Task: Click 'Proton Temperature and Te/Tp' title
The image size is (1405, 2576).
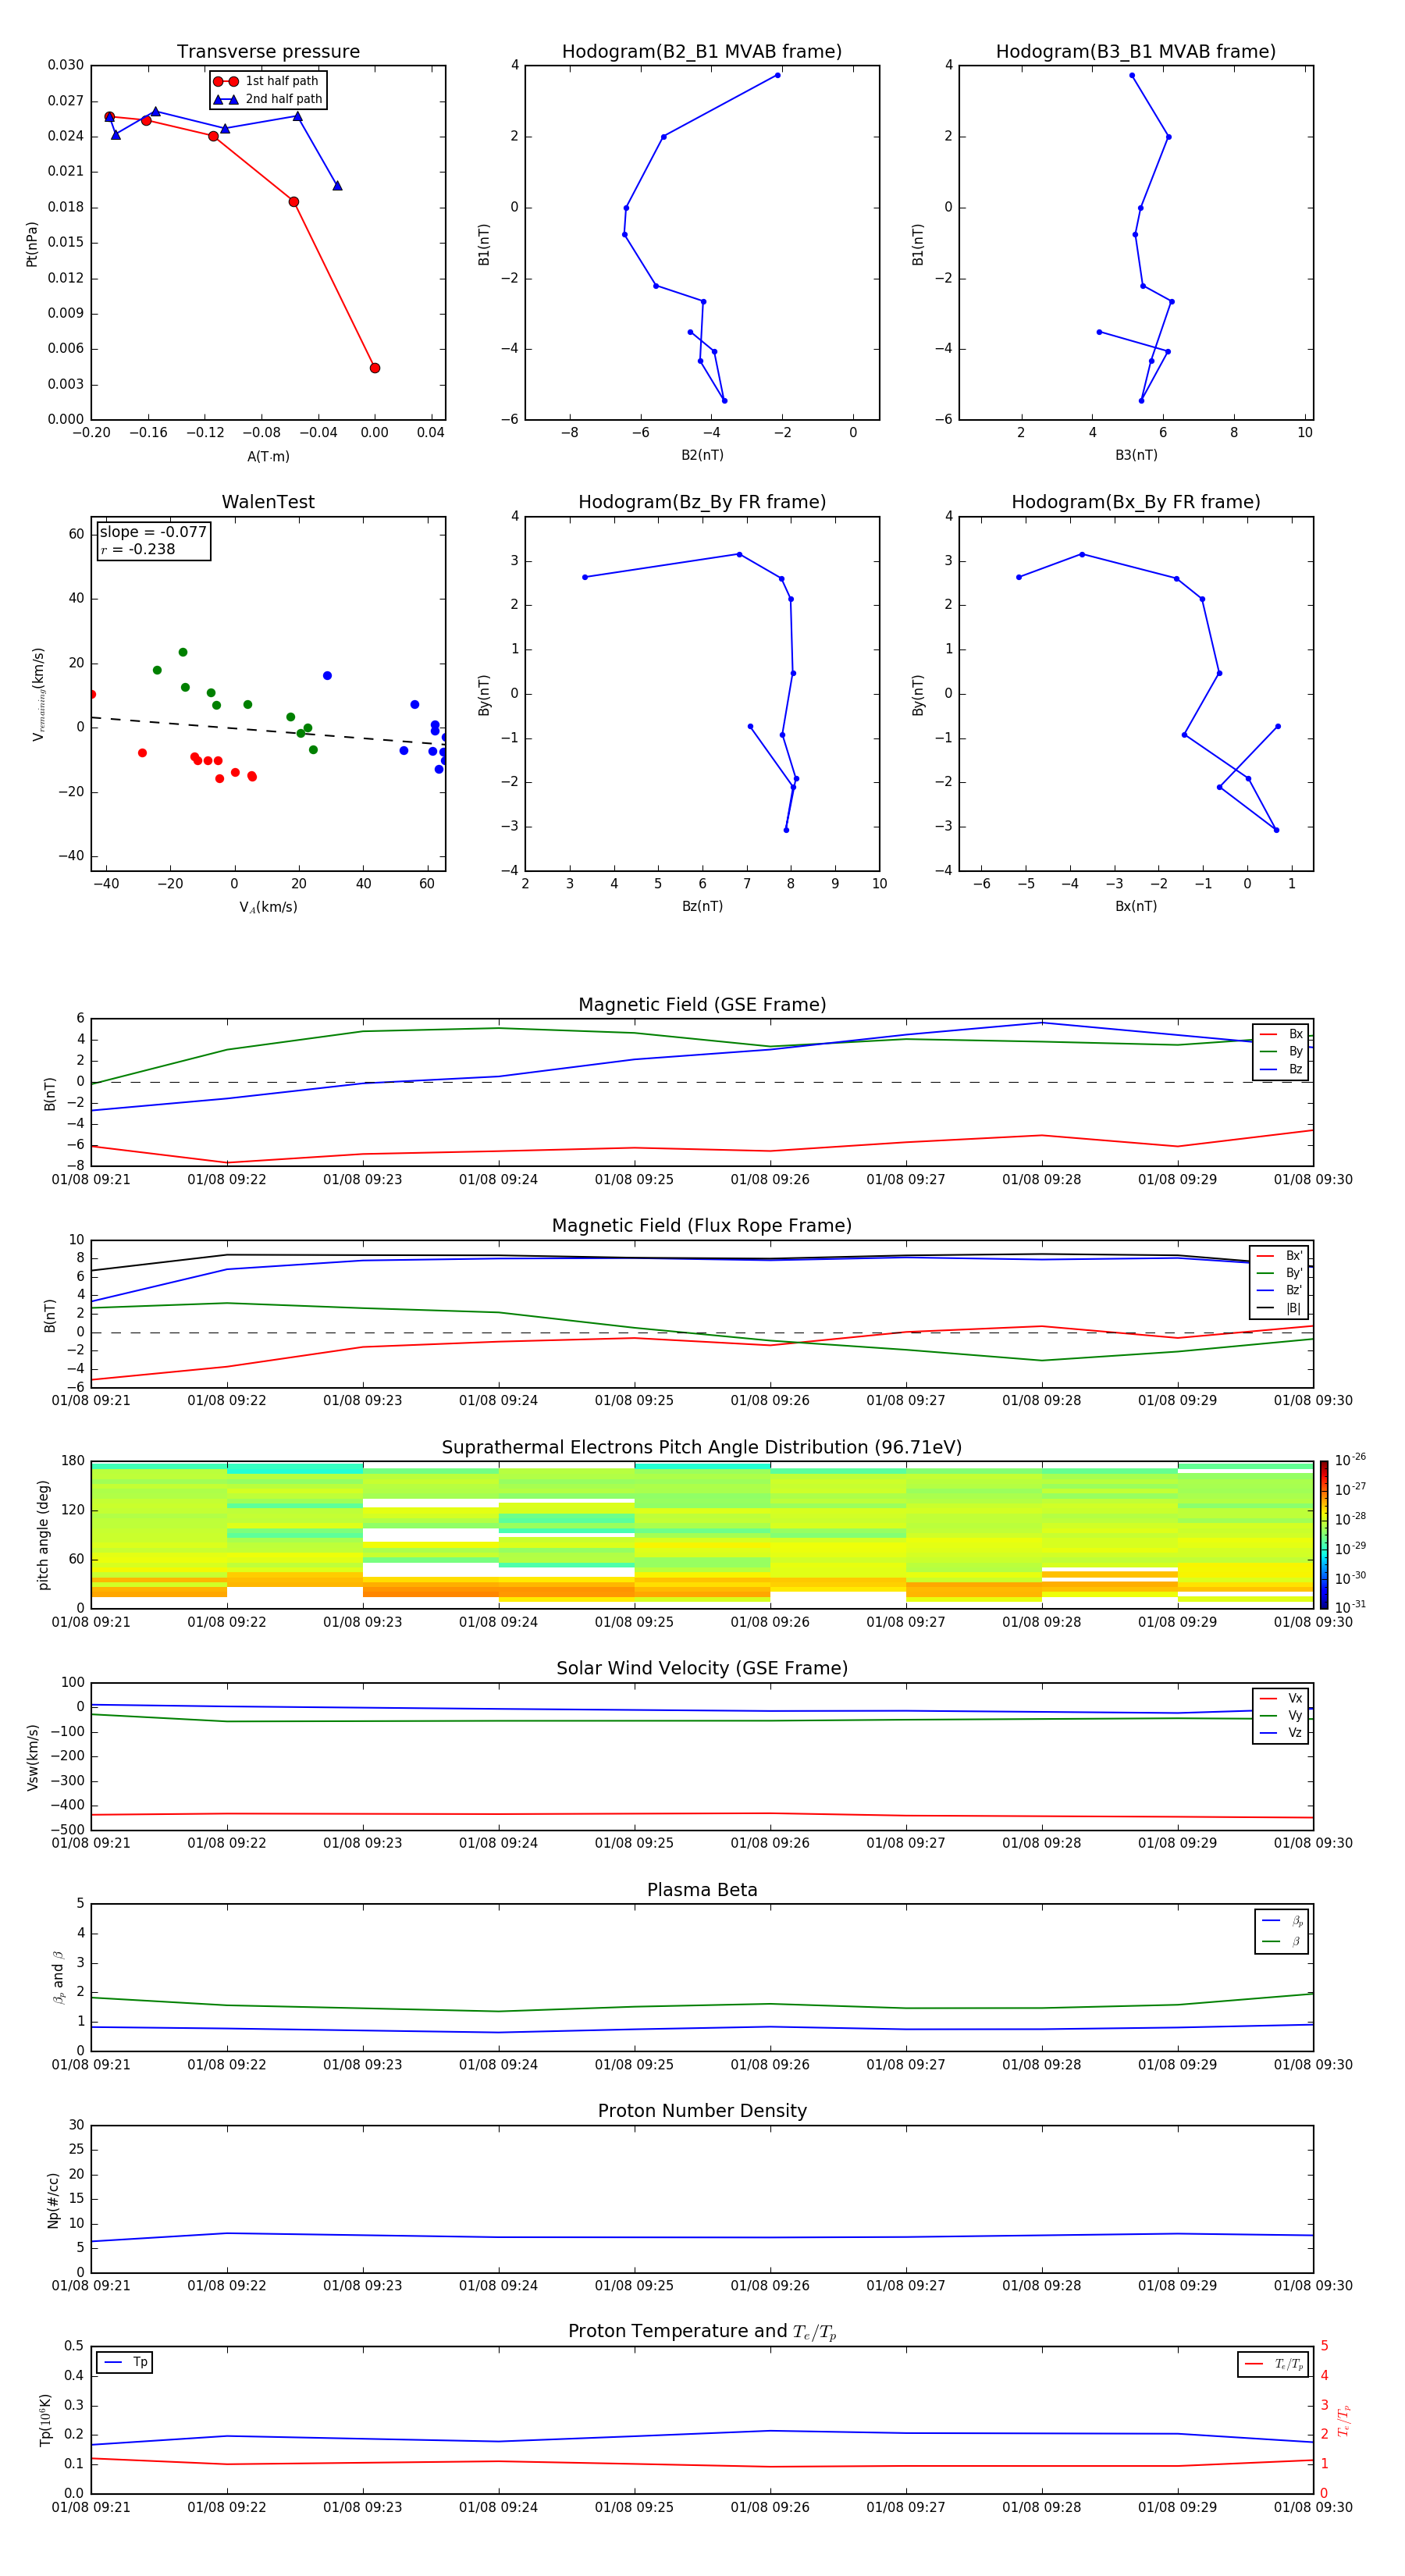Action: (702, 2332)
